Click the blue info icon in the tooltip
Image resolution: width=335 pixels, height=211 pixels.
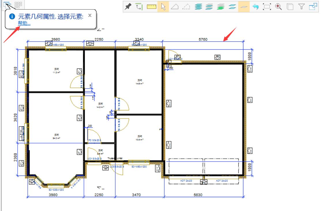tap(12, 16)
